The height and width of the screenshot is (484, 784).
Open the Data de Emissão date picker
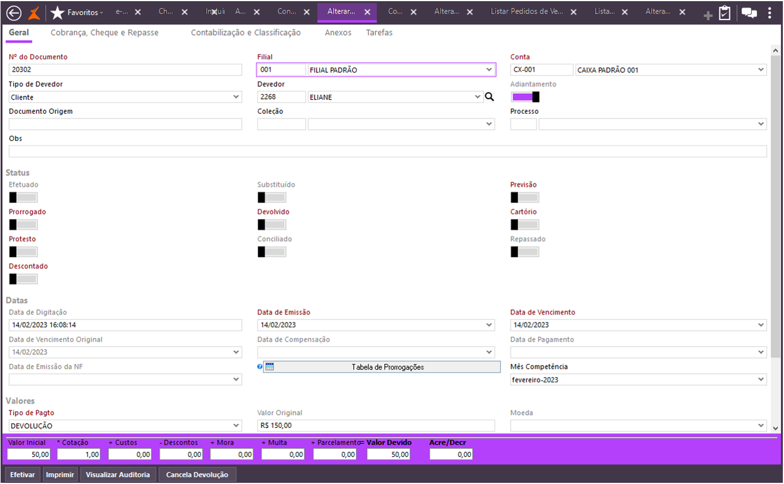point(489,325)
